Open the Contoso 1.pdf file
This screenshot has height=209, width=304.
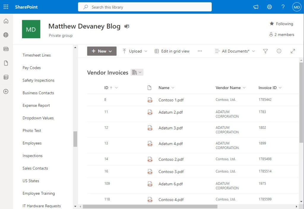coord(171,100)
